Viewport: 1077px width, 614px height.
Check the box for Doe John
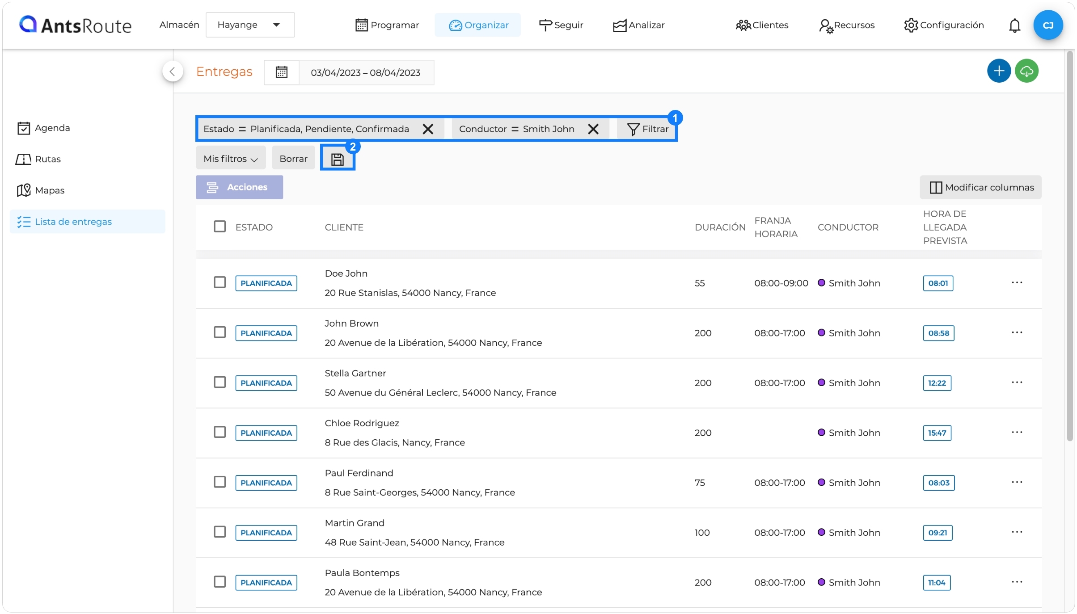click(x=220, y=282)
